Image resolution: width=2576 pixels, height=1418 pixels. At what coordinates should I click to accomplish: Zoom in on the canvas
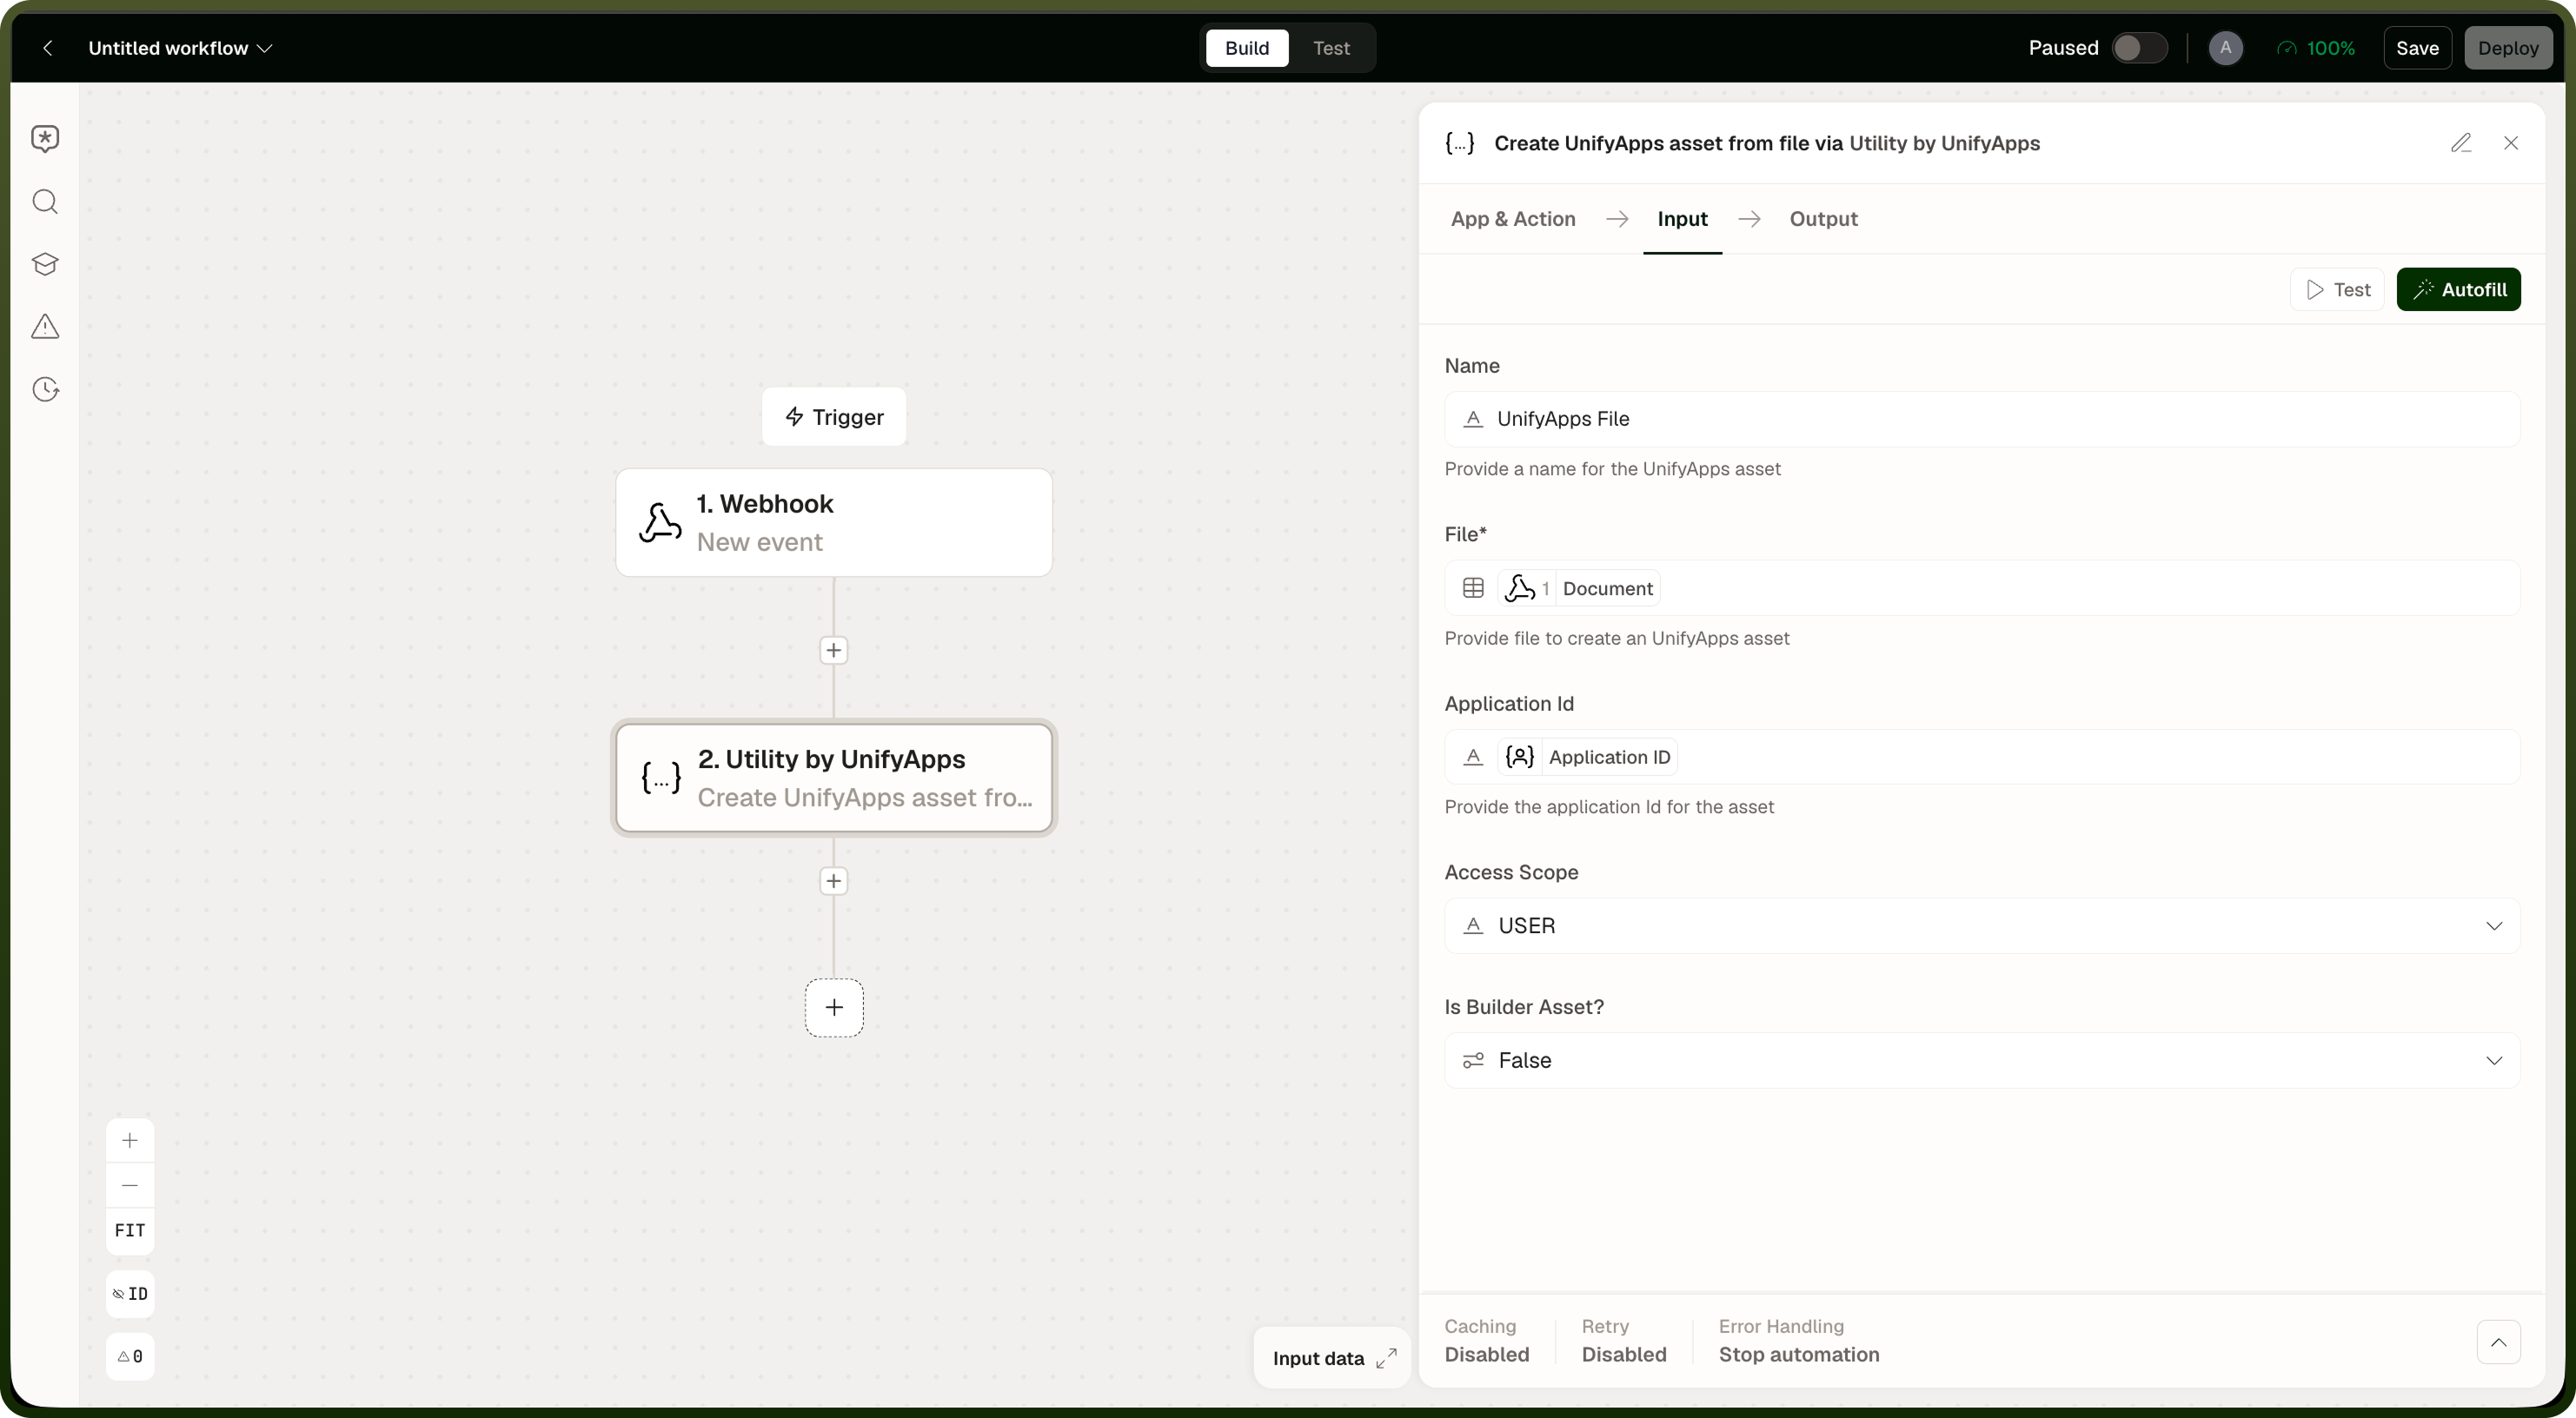pos(130,1141)
